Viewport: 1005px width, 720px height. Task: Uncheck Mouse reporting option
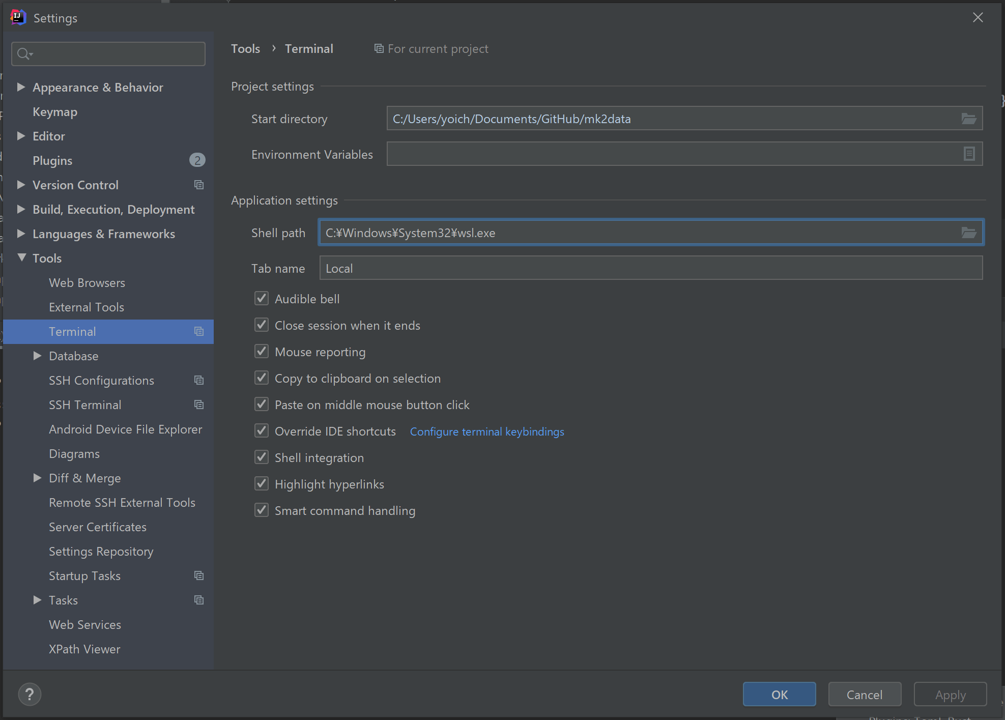(x=262, y=352)
